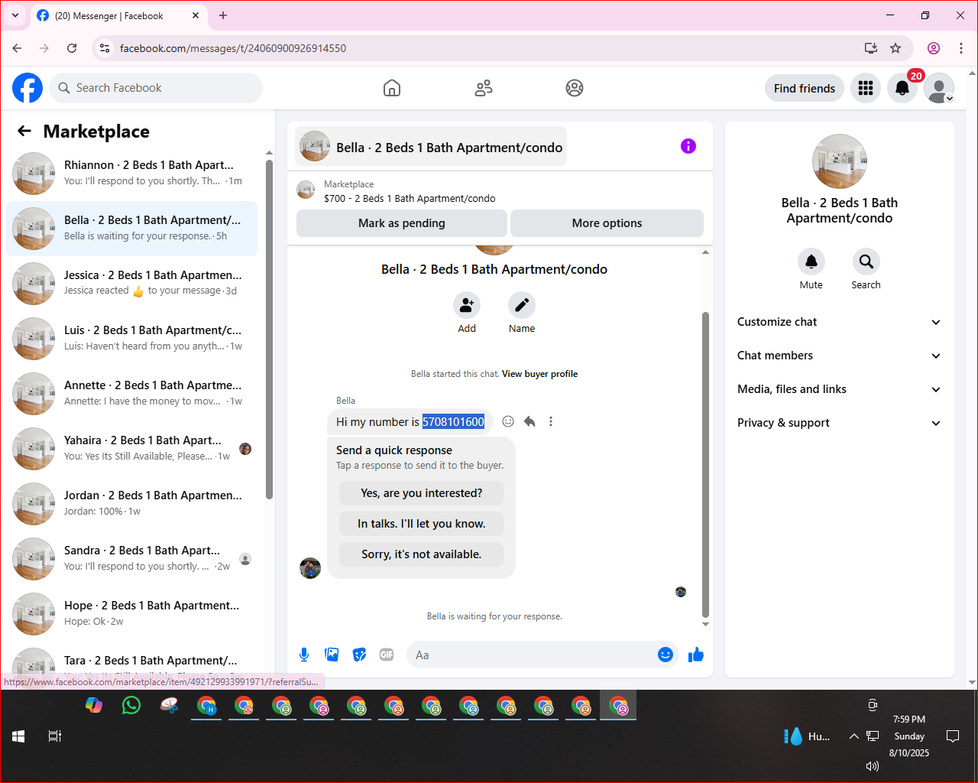978x783 pixels.
Task: Open Luis's conversation
Action: pos(131,339)
